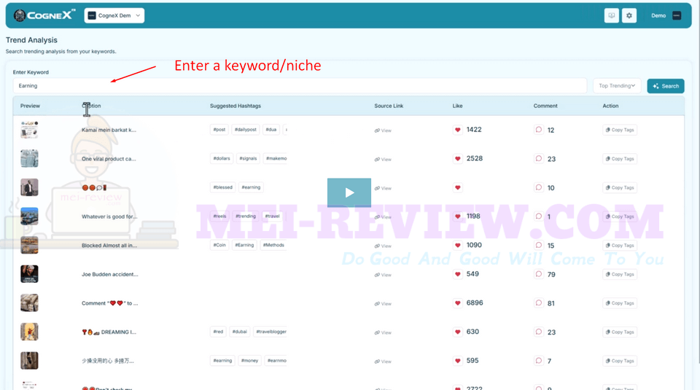Click comment icon in One viral product row
The height and width of the screenshot is (390, 700).
pos(539,158)
